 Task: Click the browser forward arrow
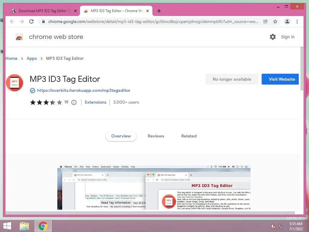pyautogui.click(x=22, y=21)
